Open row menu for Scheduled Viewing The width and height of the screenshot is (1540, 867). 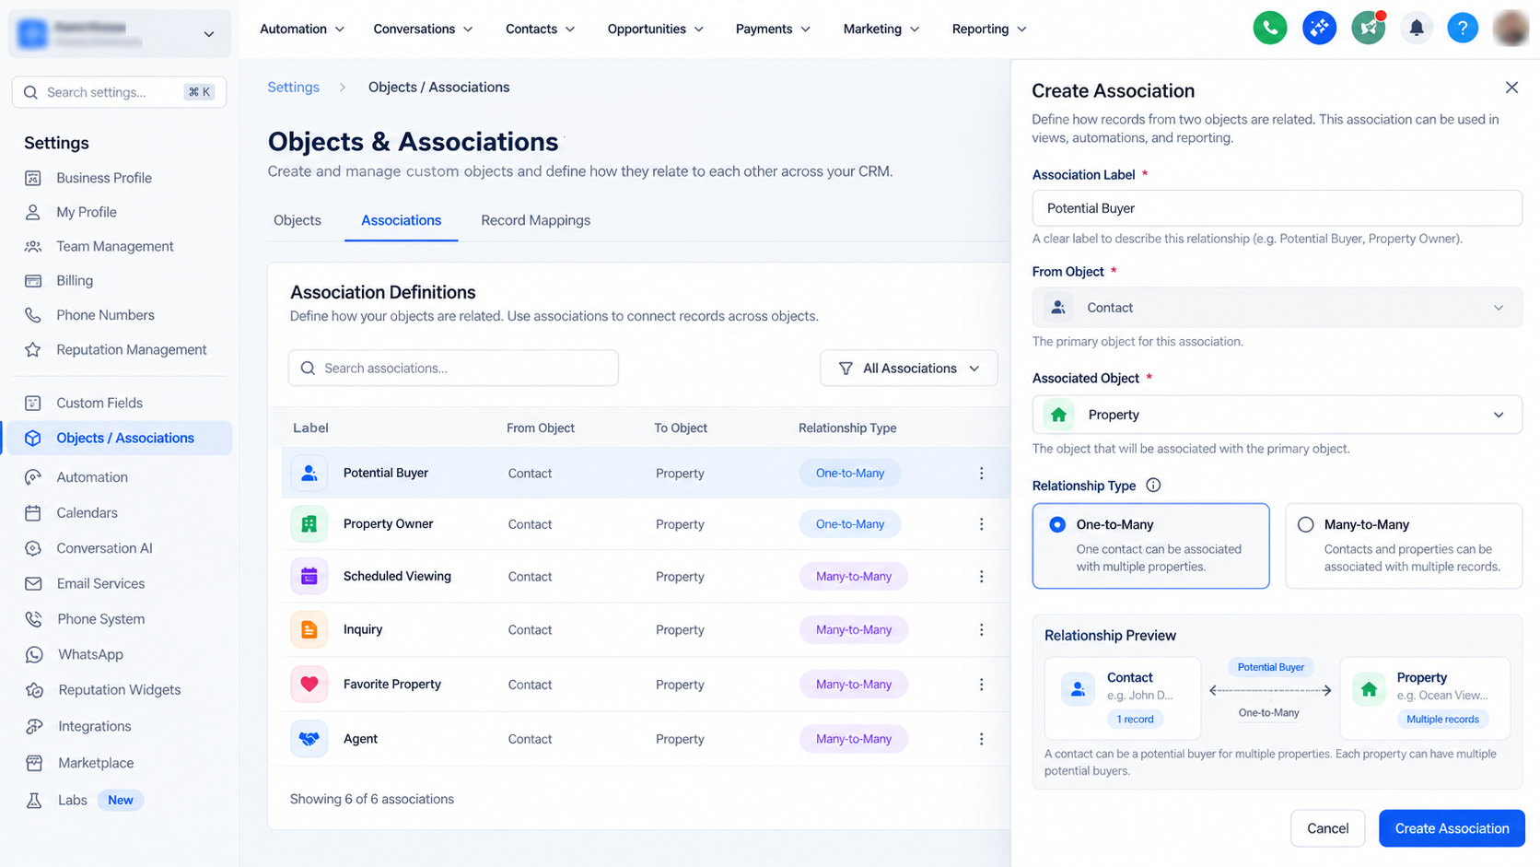coord(981,577)
